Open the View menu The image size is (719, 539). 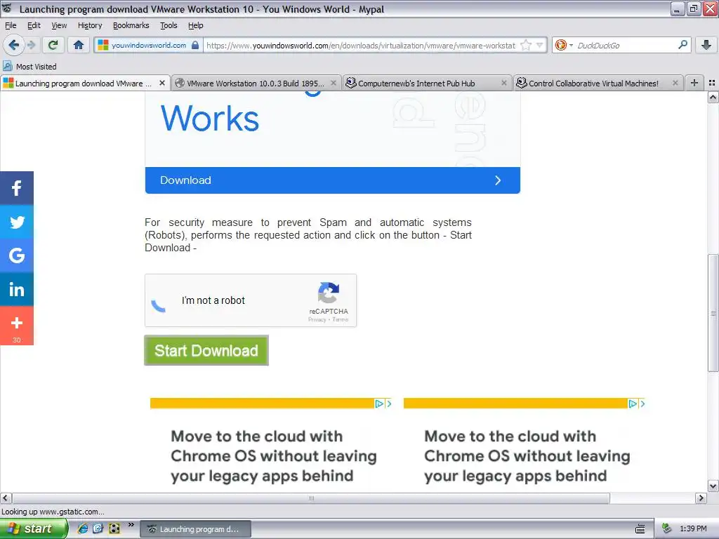click(59, 25)
